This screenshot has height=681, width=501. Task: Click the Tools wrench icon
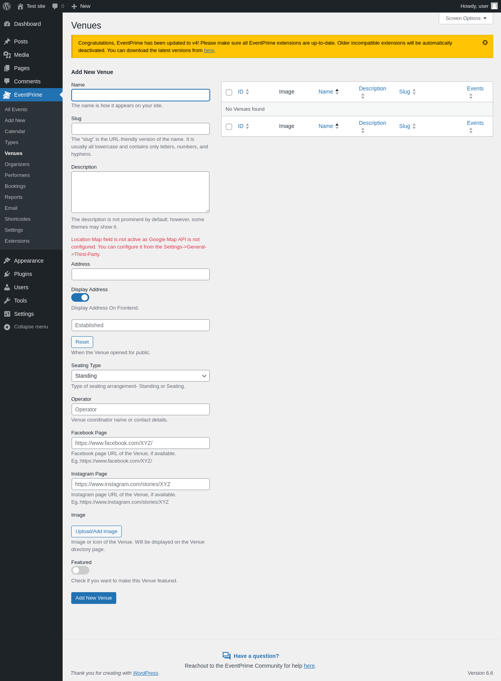[x=7, y=301]
